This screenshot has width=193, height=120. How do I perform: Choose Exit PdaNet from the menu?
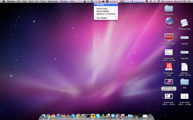(x=106, y=18)
